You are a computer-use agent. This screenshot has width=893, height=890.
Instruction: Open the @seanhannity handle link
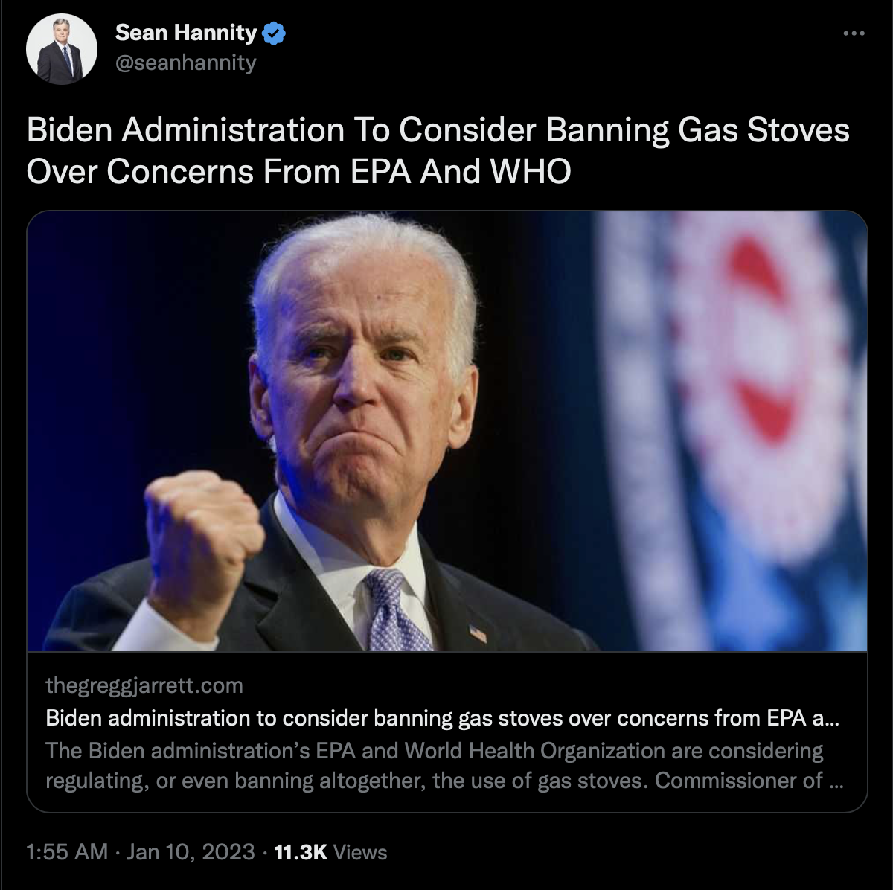185,63
